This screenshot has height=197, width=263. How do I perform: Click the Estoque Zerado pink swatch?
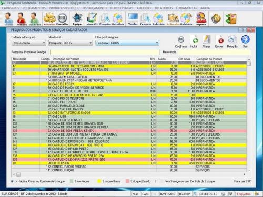tap(128, 181)
